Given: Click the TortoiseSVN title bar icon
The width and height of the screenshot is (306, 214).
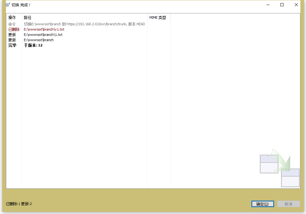Looking at the screenshot, I should [7, 5].
